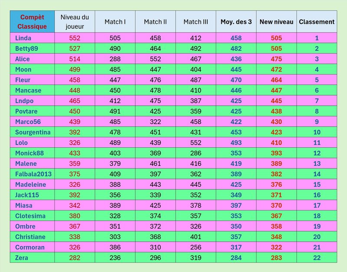This screenshot has height=272, width=347.
Task: Select player name 'Fleur'
Action: tap(23, 80)
